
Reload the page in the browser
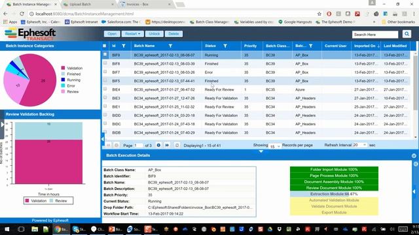coord(22,14)
